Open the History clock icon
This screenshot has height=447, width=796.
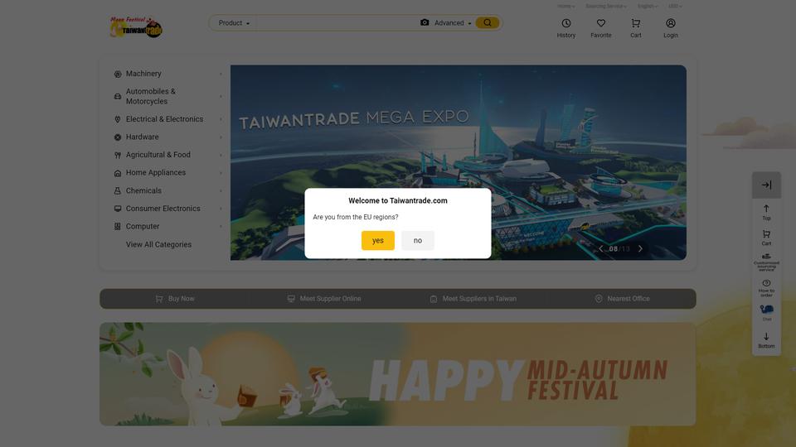[566, 23]
